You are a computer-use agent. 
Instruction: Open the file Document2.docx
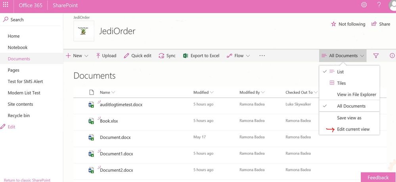117,170
